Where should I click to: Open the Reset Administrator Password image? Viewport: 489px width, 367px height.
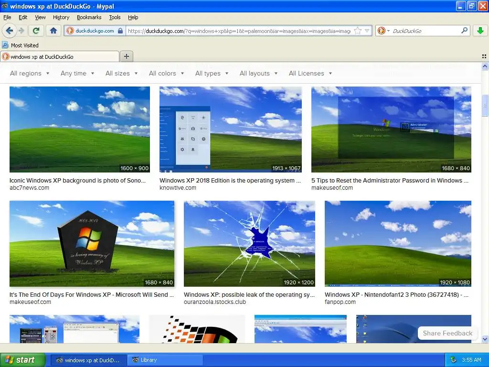(x=391, y=129)
